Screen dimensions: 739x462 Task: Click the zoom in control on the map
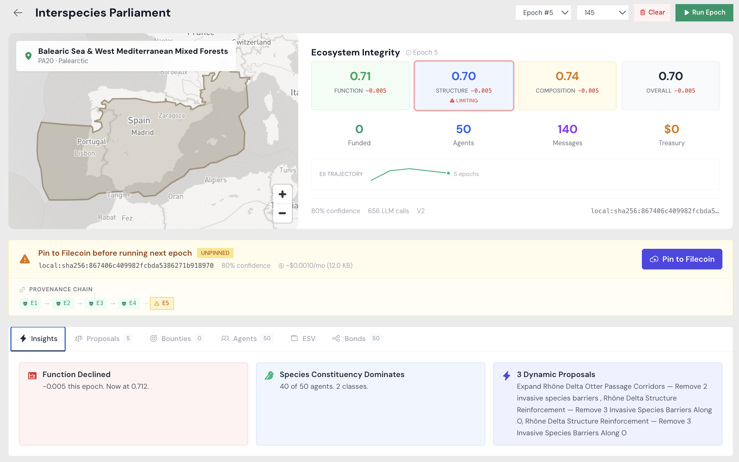tap(282, 194)
